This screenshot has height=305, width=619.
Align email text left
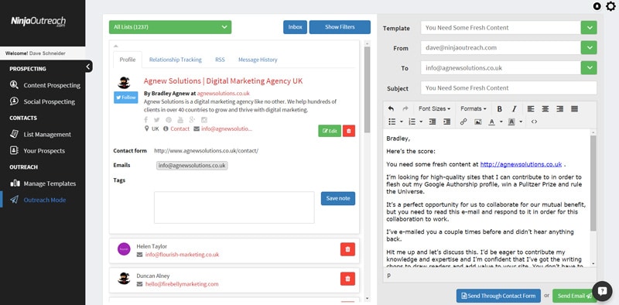pos(531,109)
